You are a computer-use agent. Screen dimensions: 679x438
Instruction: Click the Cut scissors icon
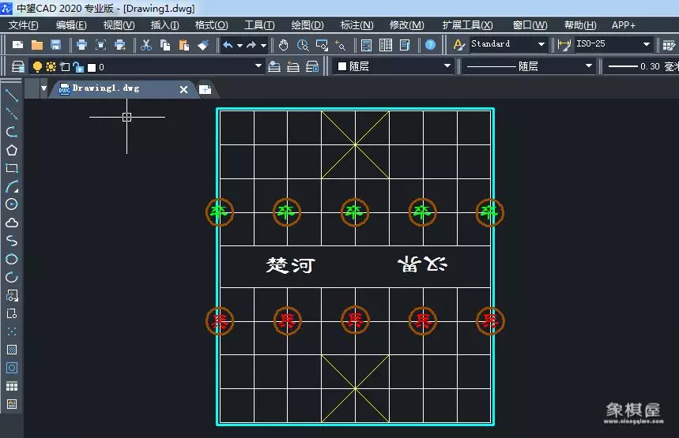click(x=145, y=45)
